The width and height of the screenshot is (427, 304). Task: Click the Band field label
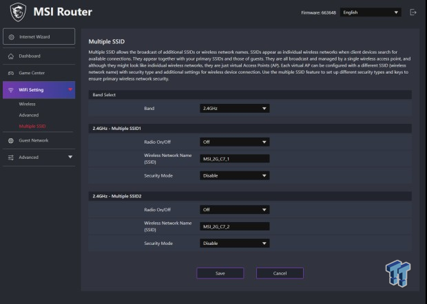tap(149, 108)
